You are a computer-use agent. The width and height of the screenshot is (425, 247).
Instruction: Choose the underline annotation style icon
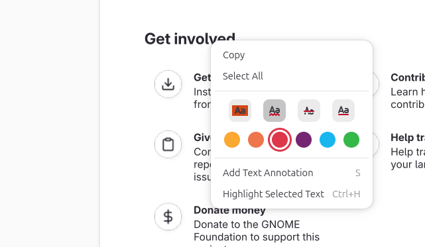tap(343, 111)
